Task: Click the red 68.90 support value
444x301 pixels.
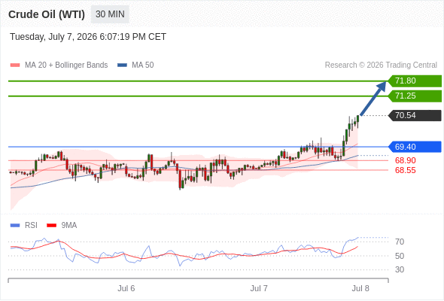Action: pos(405,160)
